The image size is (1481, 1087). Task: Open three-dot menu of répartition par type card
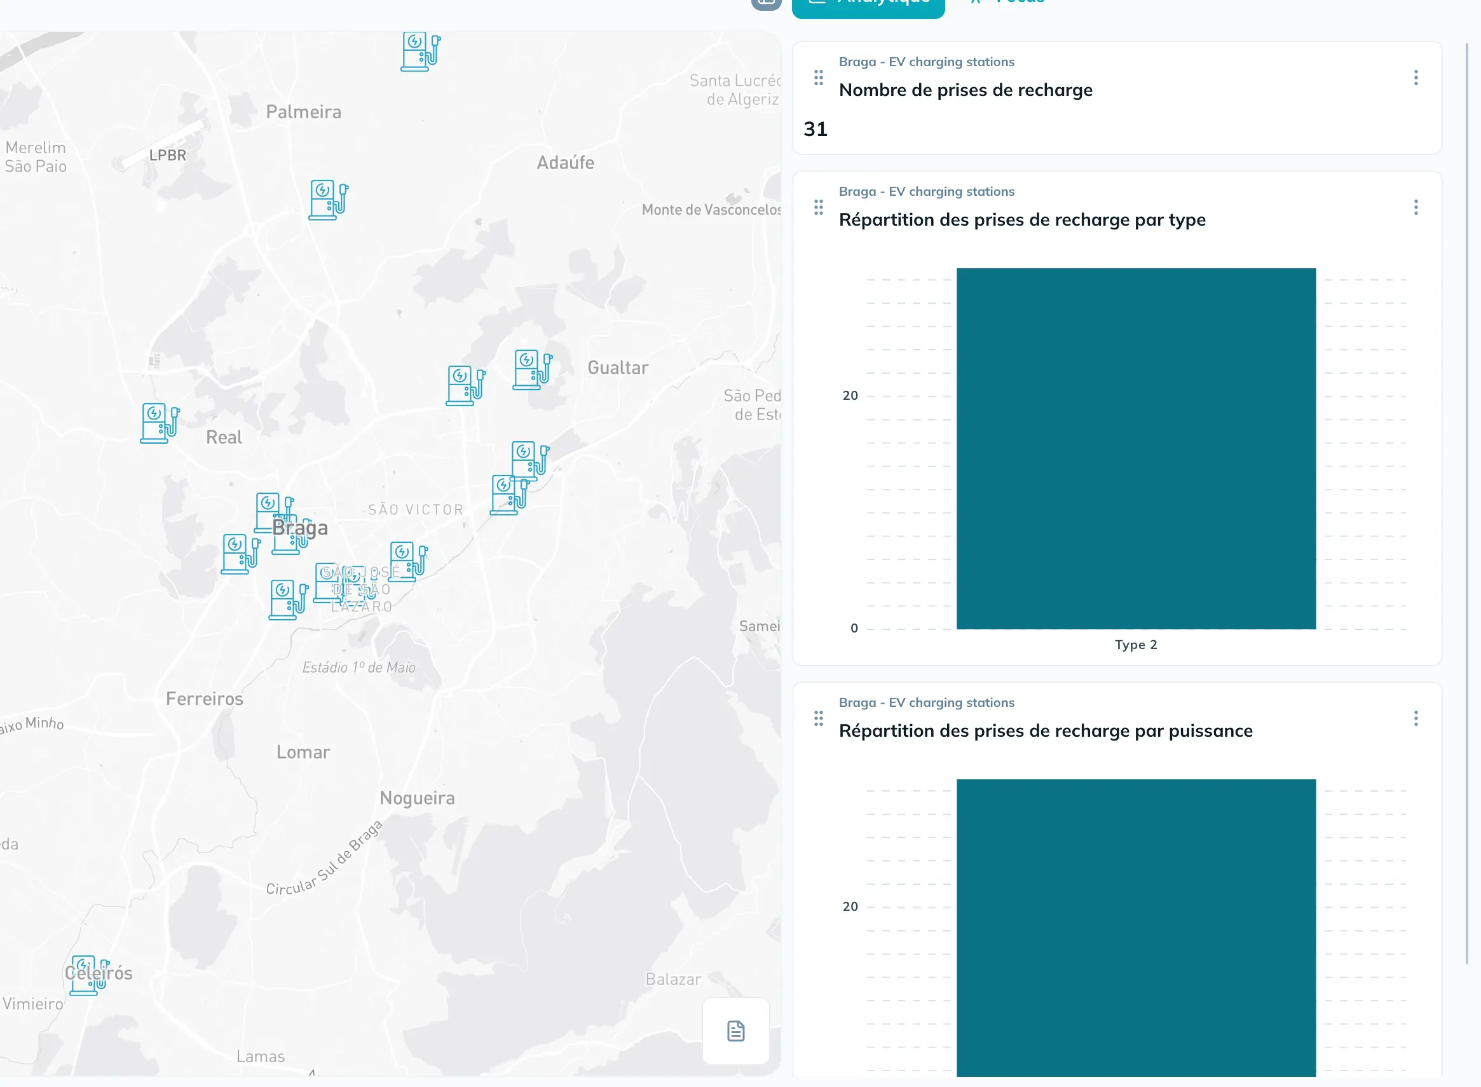tap(1415, 207)
